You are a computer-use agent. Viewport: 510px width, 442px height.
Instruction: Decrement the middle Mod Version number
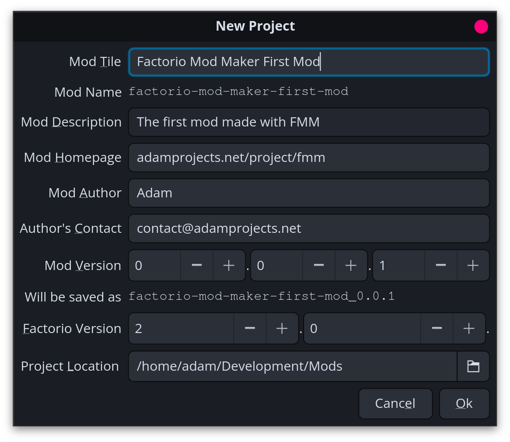[x=318, y=265]
